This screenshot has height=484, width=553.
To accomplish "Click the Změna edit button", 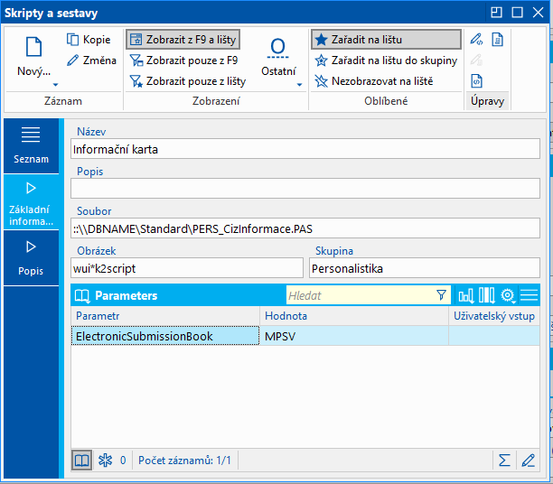I will pos(91,60).
